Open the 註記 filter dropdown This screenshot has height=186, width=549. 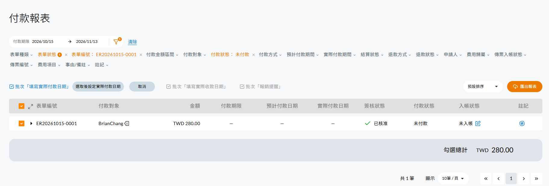[102, 65]
